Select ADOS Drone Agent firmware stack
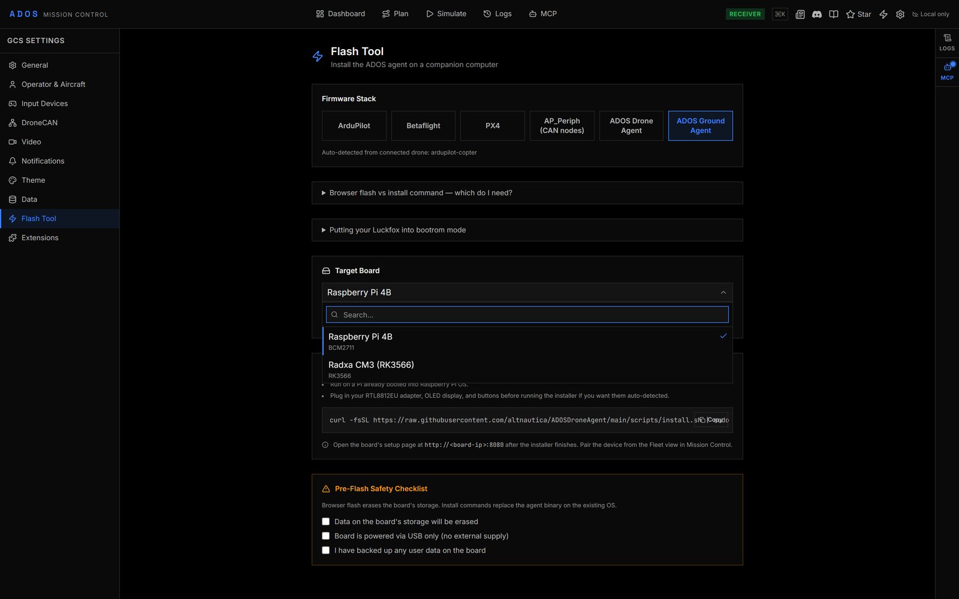This screenshot has width=959, height=599. click(x=631, y=126)
